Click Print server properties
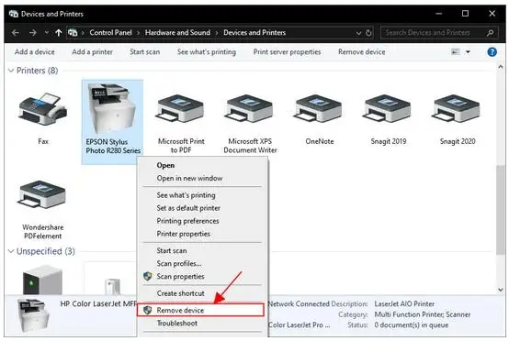This screenshot has height=341, width=509. pos(287,52)
